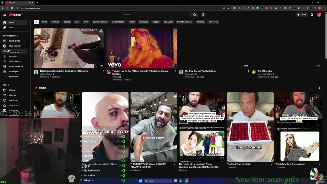Image resolution: width=327 pixels, height=184 pixels.
Task: Open Shorts in the sidebar
Action: pos(15,27)
